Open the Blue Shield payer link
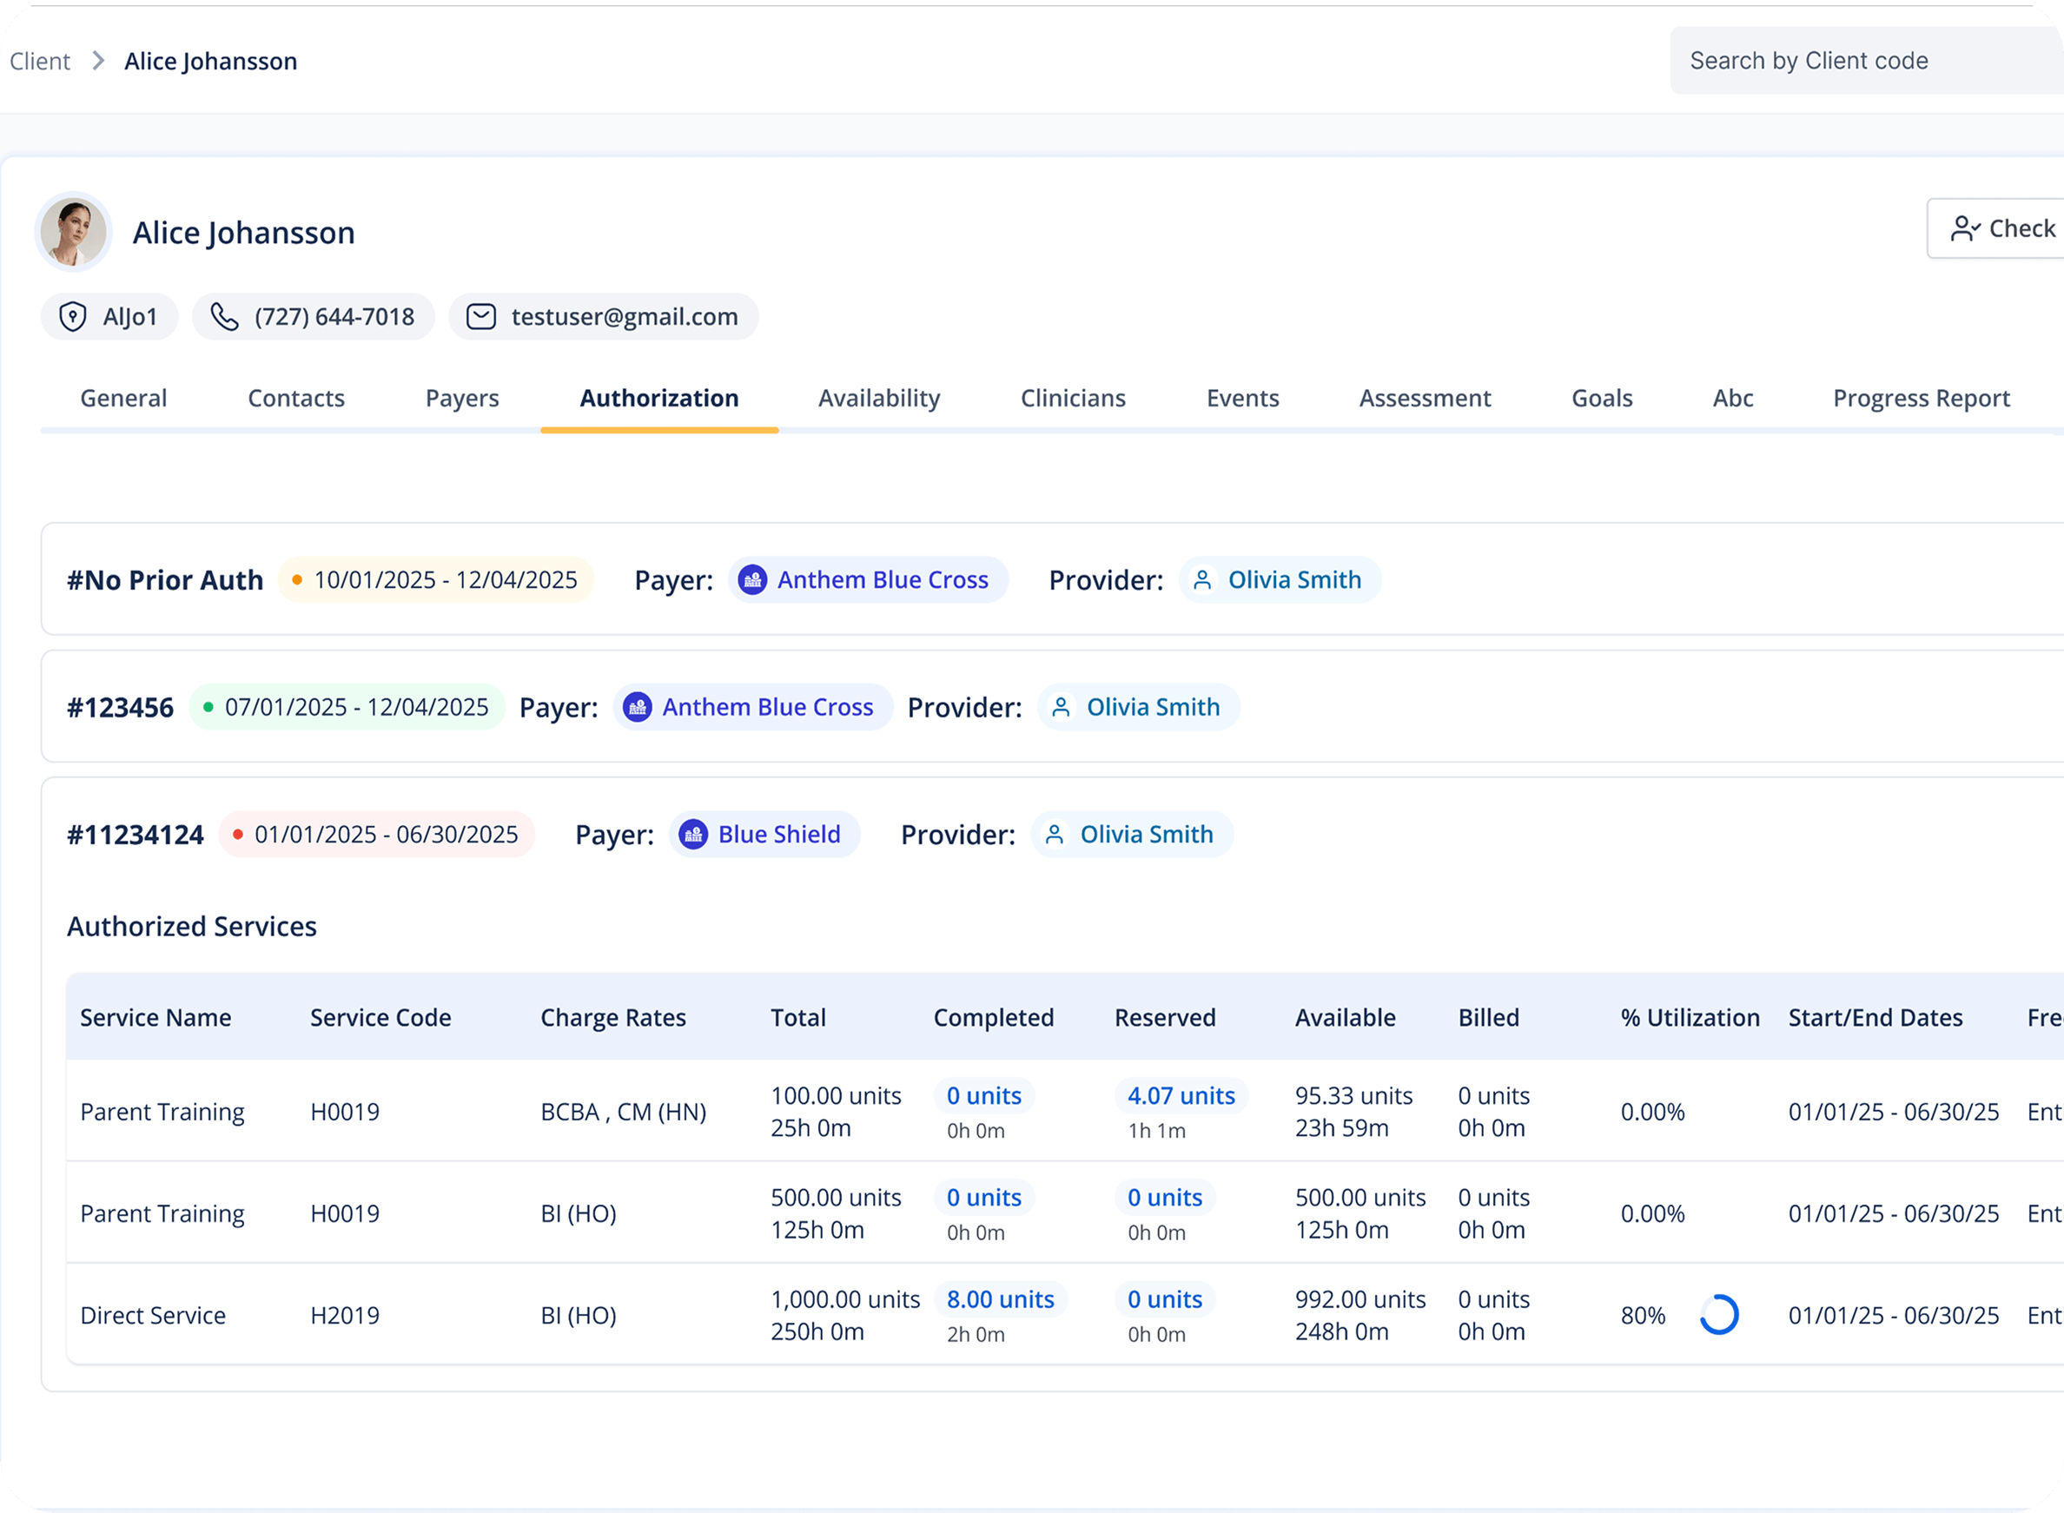Image resolution: width=2064 pixels, height=1513 pixels. click(765, 835)
